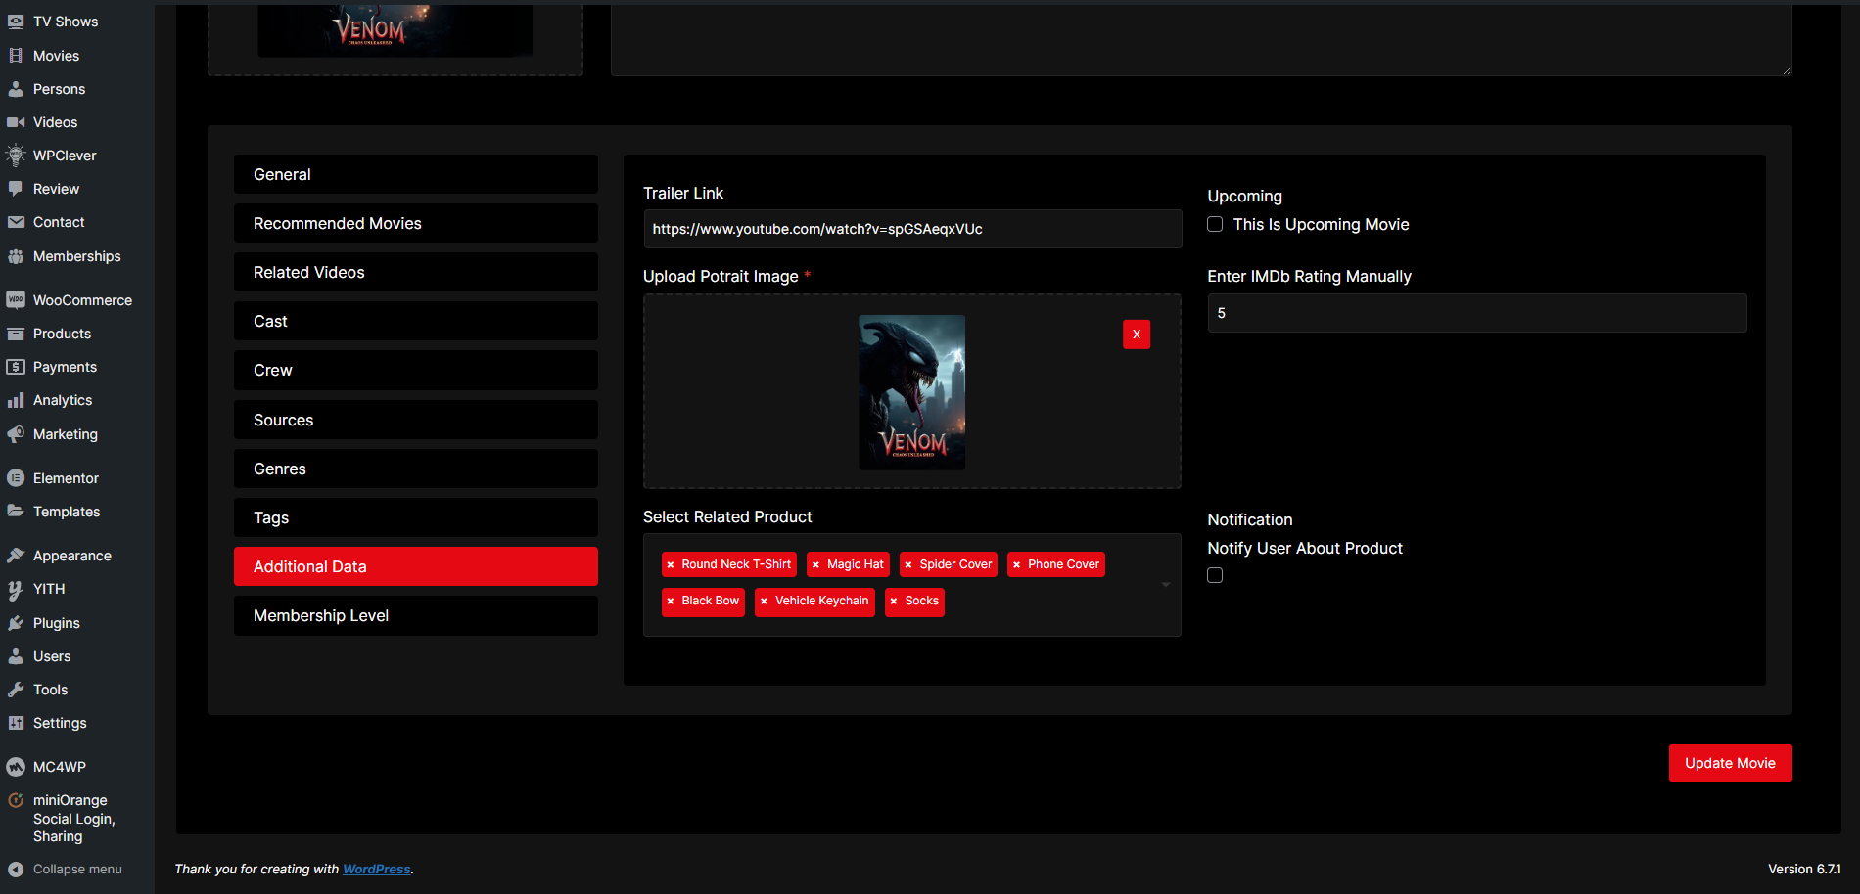Image resolution: width=1860 pixels, height=894 pixels.
Task: Enable This Is Upcoming Movie checkbox
Action: pyautogui.click(x=1215, y=224)
